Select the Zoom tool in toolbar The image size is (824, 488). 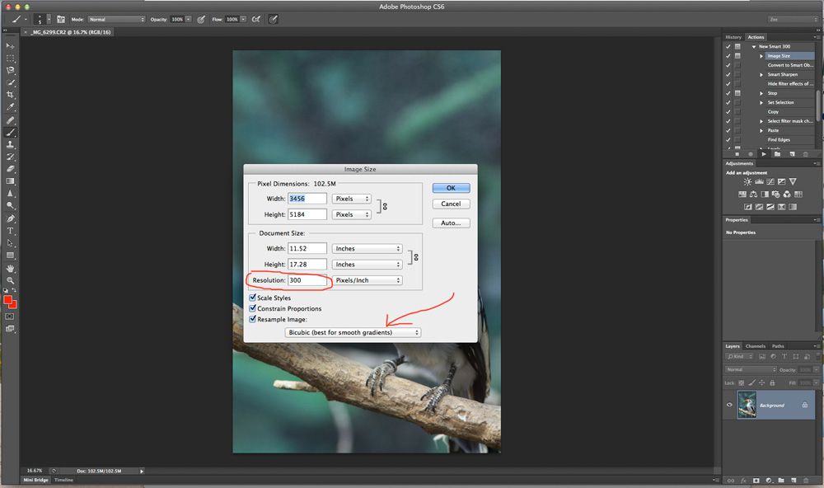[11, 280]
